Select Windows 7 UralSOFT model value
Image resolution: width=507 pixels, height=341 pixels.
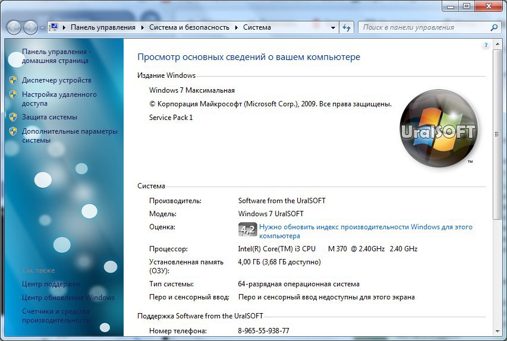[270, 214]
